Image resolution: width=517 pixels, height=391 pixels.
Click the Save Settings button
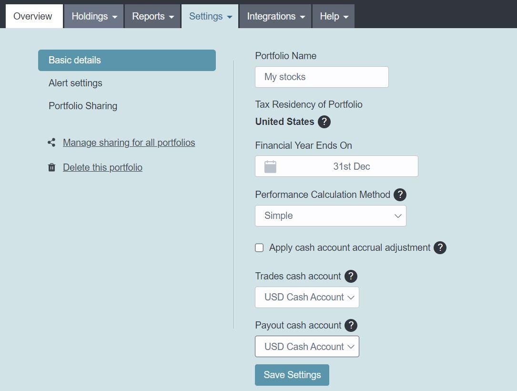coord(292,375)
